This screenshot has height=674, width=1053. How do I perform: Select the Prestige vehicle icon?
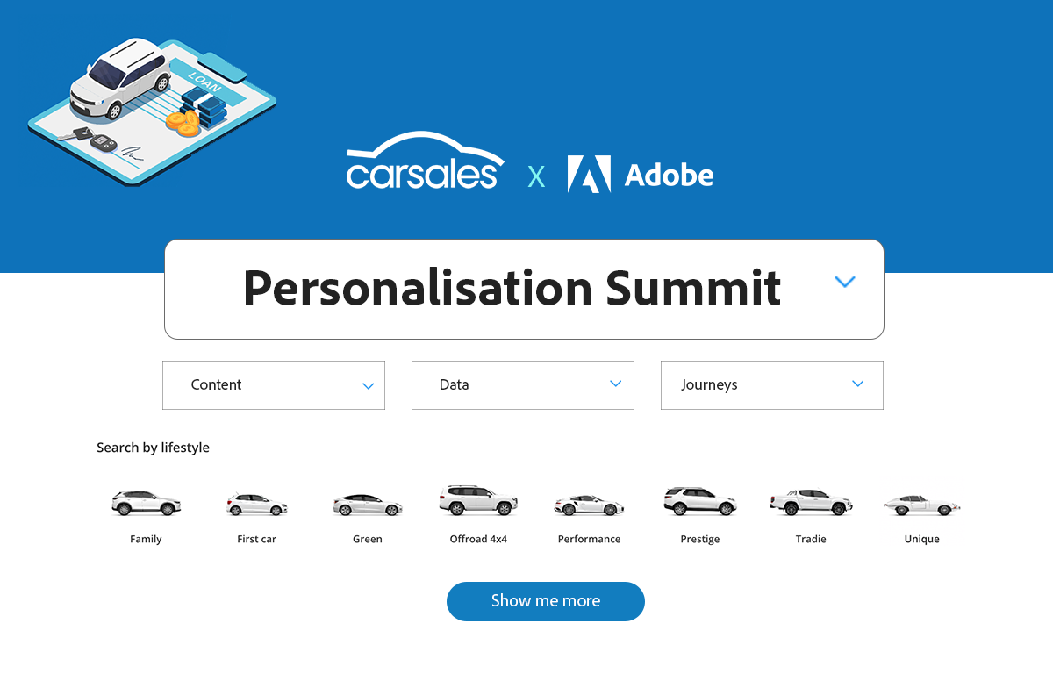pyautogui.click(x=699, y=500)
